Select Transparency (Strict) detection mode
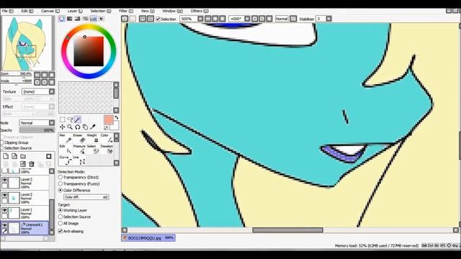Image resolution: width=461 pixels, height=259 pixels. 61,178
